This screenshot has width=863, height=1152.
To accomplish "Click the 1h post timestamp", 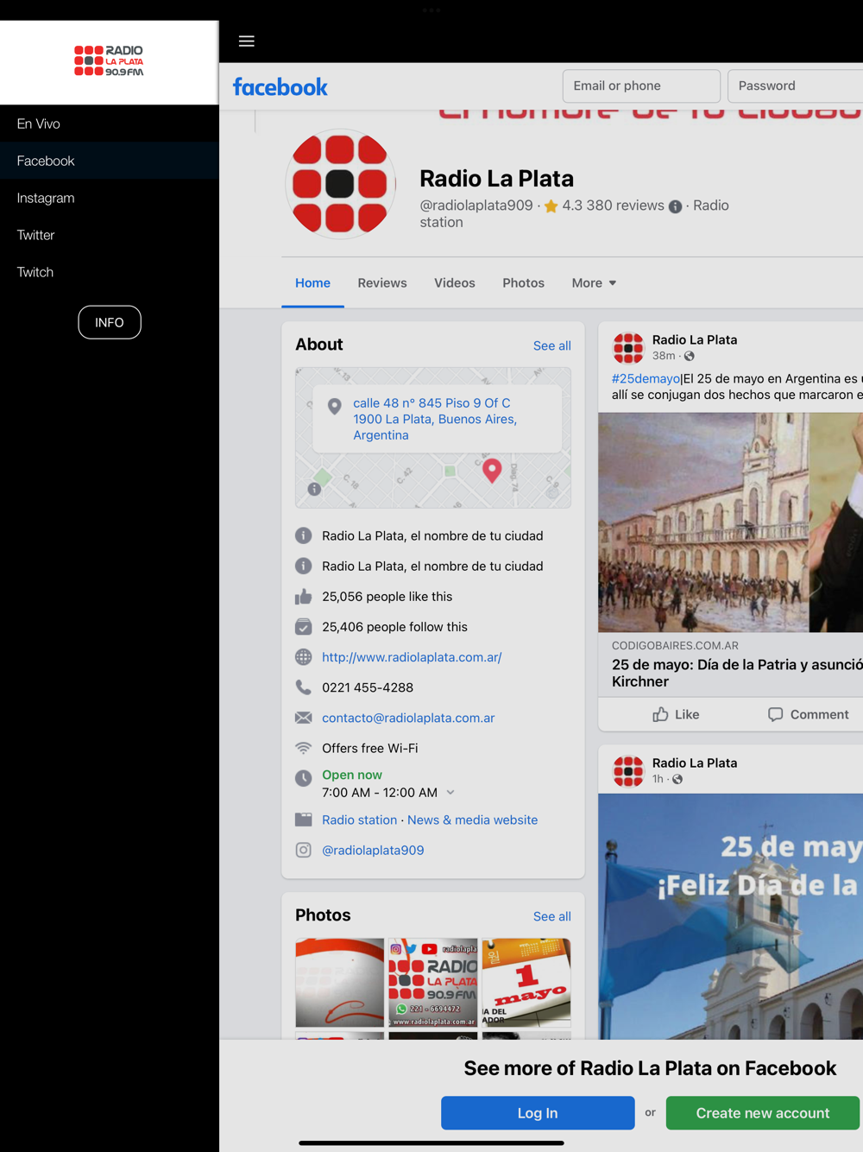I will (658, 779).
